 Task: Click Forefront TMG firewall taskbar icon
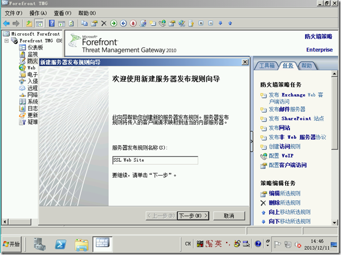(102, 244)
